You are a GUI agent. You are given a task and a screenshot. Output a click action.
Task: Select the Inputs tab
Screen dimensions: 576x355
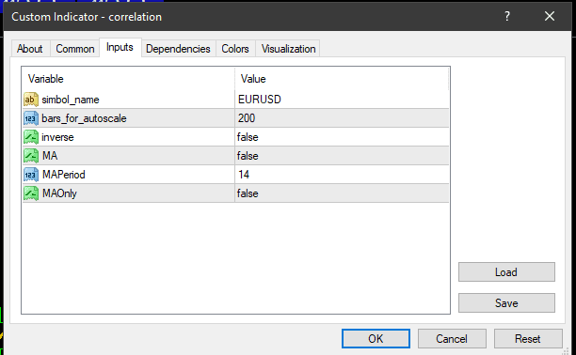(x=120, y=48)
